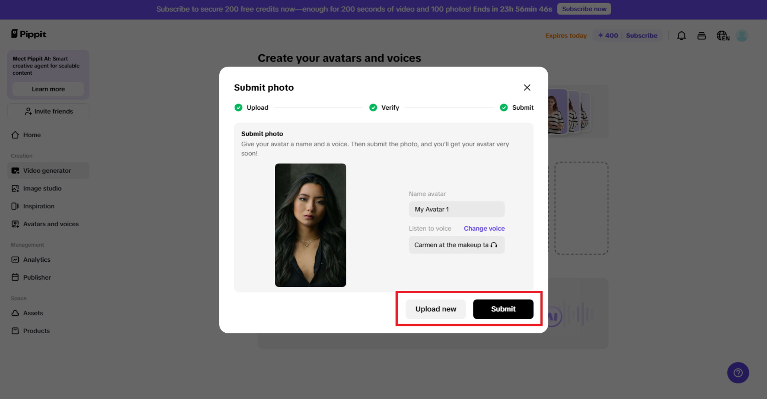Click the Inspiration sidebar icon
Image resolution: width=767 pixels, height=399 pixels.
click(x=15, y=206)
